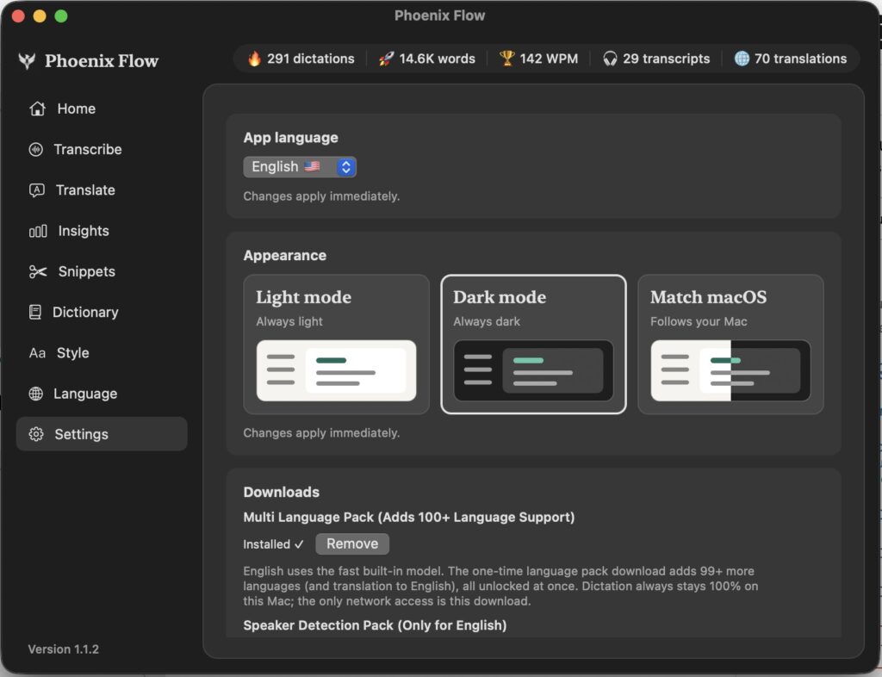This screenshot has width=882, height=677.
Task: Select the Settings sidebar item
Action: 102,434
